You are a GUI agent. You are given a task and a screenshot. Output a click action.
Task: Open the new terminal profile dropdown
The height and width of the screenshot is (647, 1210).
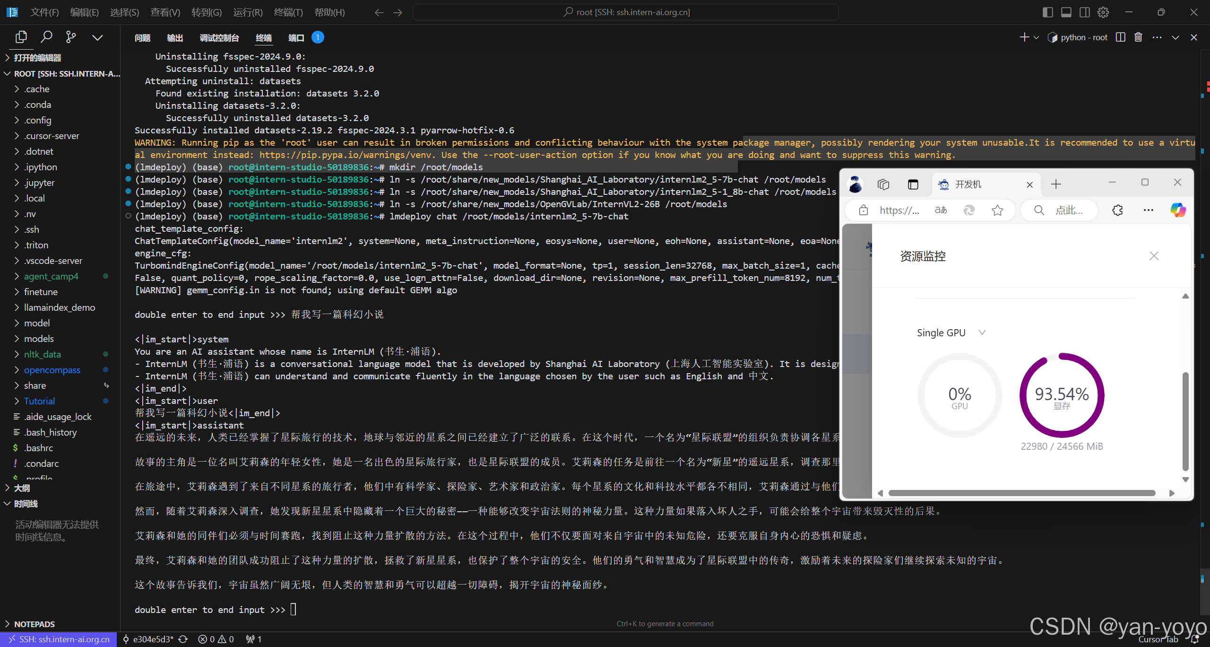(x=1035, y=37)
